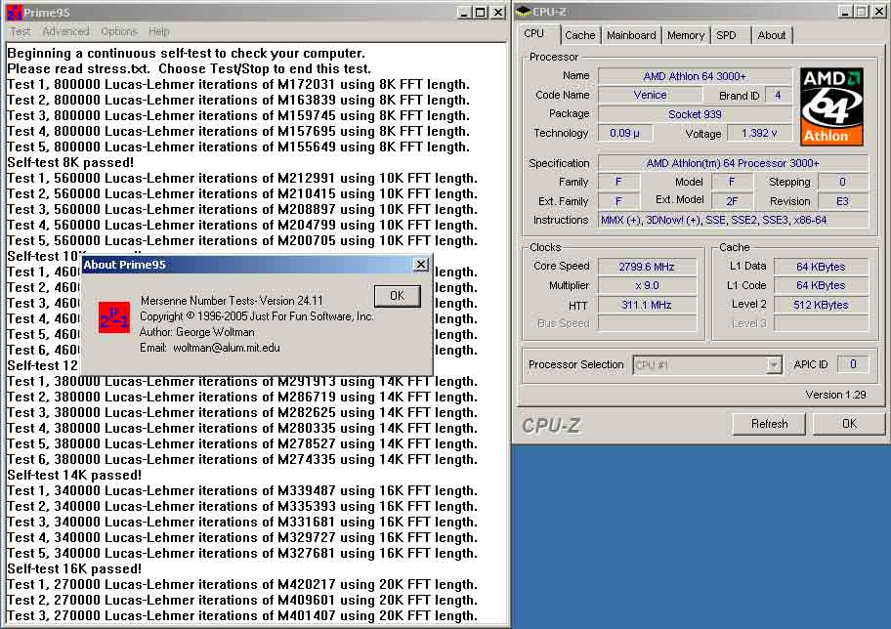Viewport: 891px width, 629px height.
Task: Click the Author: George Woltman line
Action: (x=196, y=332)
